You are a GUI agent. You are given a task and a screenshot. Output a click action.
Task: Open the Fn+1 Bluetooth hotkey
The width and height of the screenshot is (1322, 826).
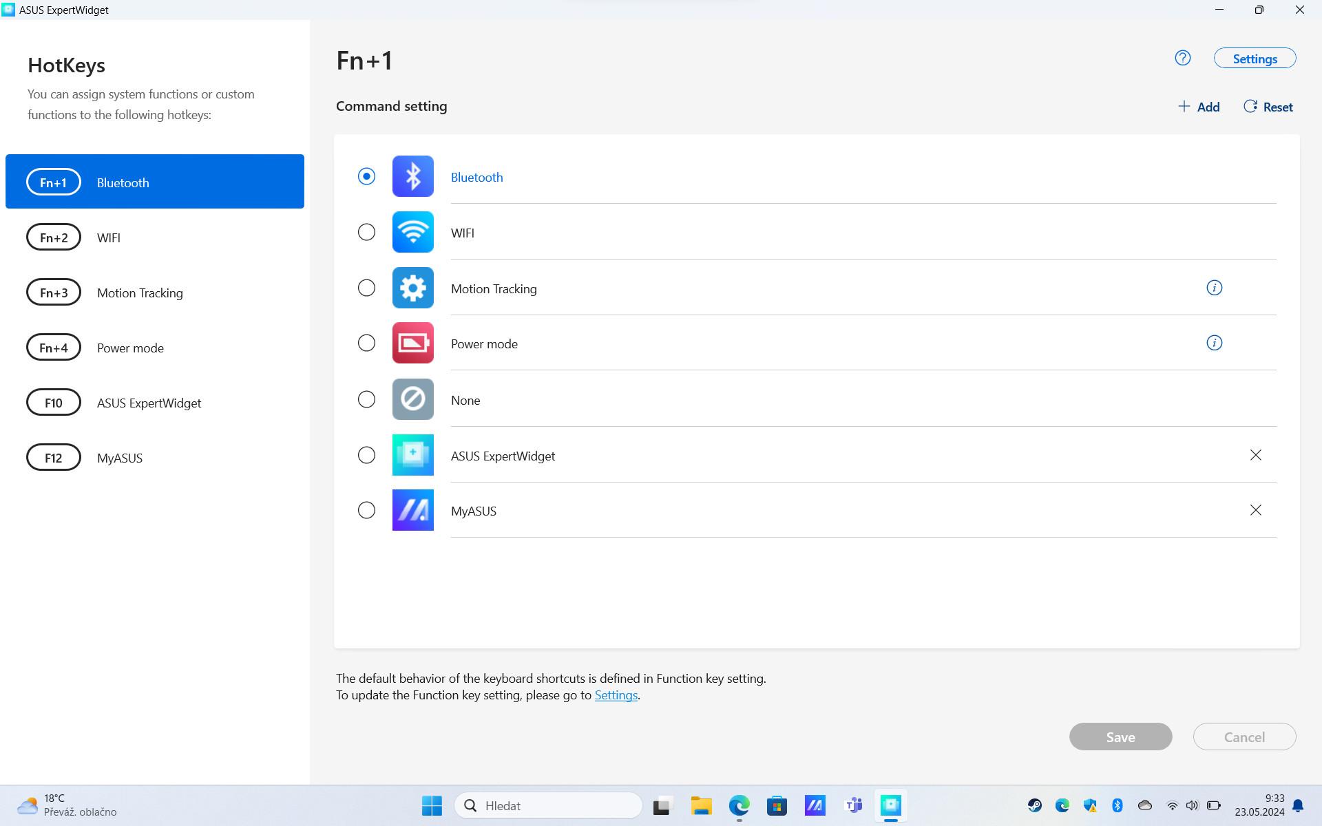(155, 182)
